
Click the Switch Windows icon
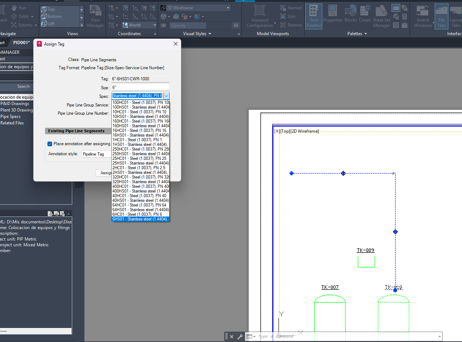click(x=423, y=16)
